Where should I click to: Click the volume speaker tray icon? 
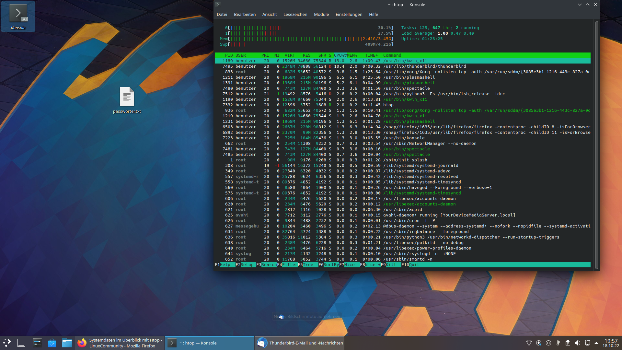578,343
